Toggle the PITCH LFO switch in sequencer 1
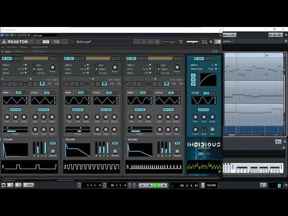Viewport: 288px width, 216px height. point(47,92)
